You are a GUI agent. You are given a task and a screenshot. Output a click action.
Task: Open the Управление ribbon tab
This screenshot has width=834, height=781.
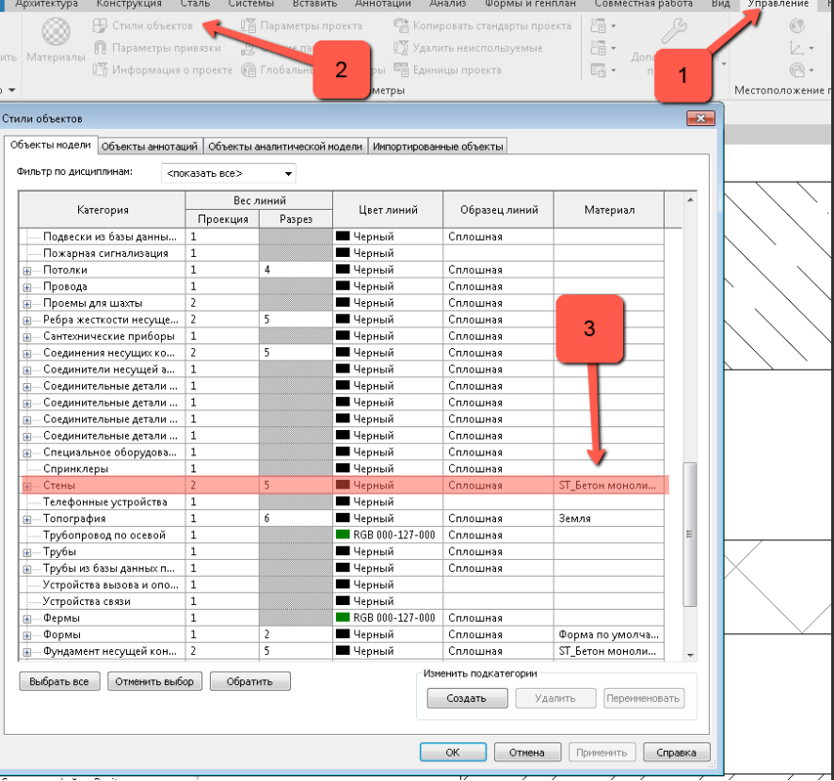(x=778, y=4)
